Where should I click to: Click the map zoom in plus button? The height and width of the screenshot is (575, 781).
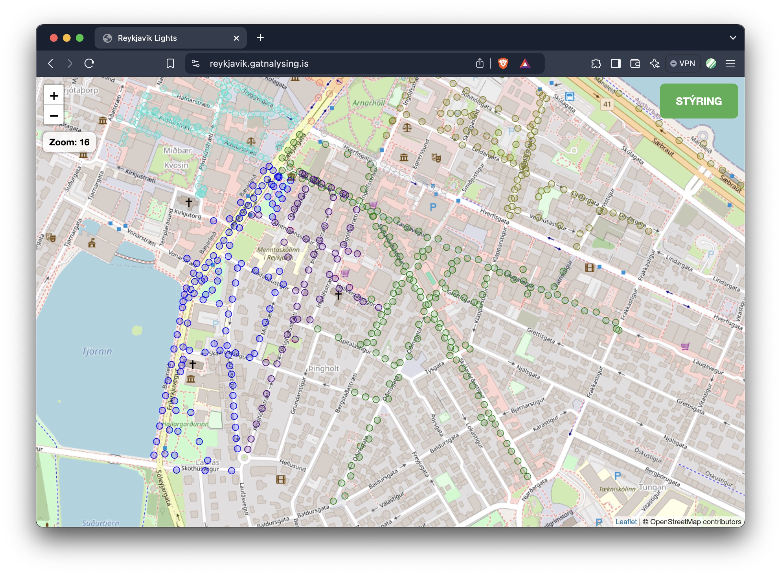[x=54, y=96]
